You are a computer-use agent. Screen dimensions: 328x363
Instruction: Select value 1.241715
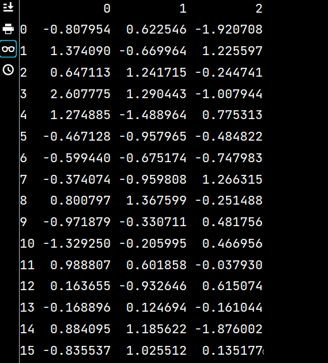156,72
